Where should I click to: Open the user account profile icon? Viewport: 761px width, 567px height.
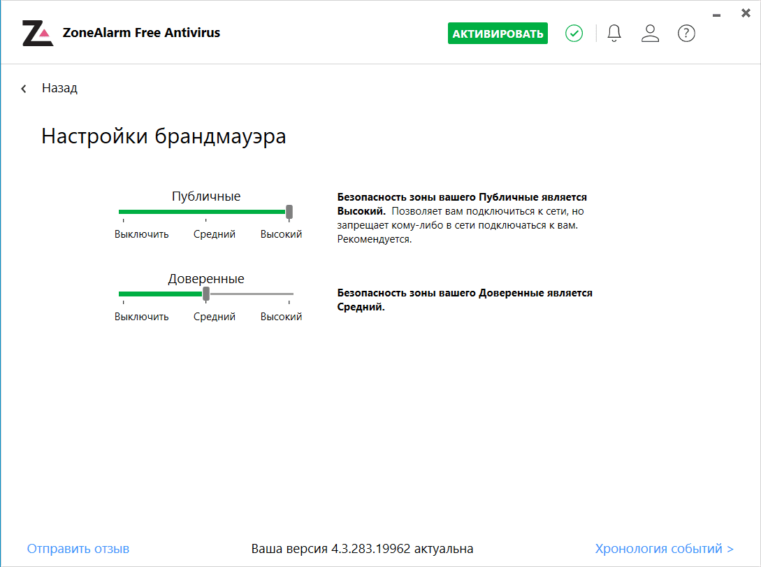point(651,33)
